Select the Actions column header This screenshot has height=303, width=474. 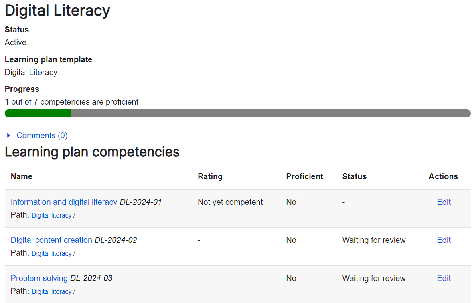(443, 176)
